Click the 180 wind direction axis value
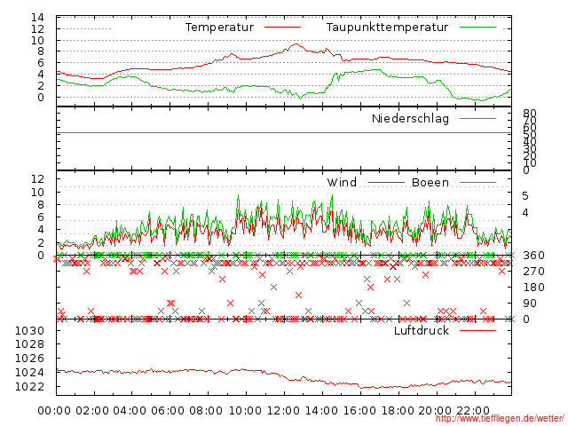Image resolution: width=568 pixels, height=426 pixels. 533,288
